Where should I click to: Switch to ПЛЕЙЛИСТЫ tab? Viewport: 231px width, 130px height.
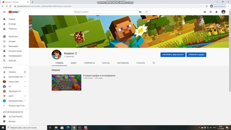(90, 63)
